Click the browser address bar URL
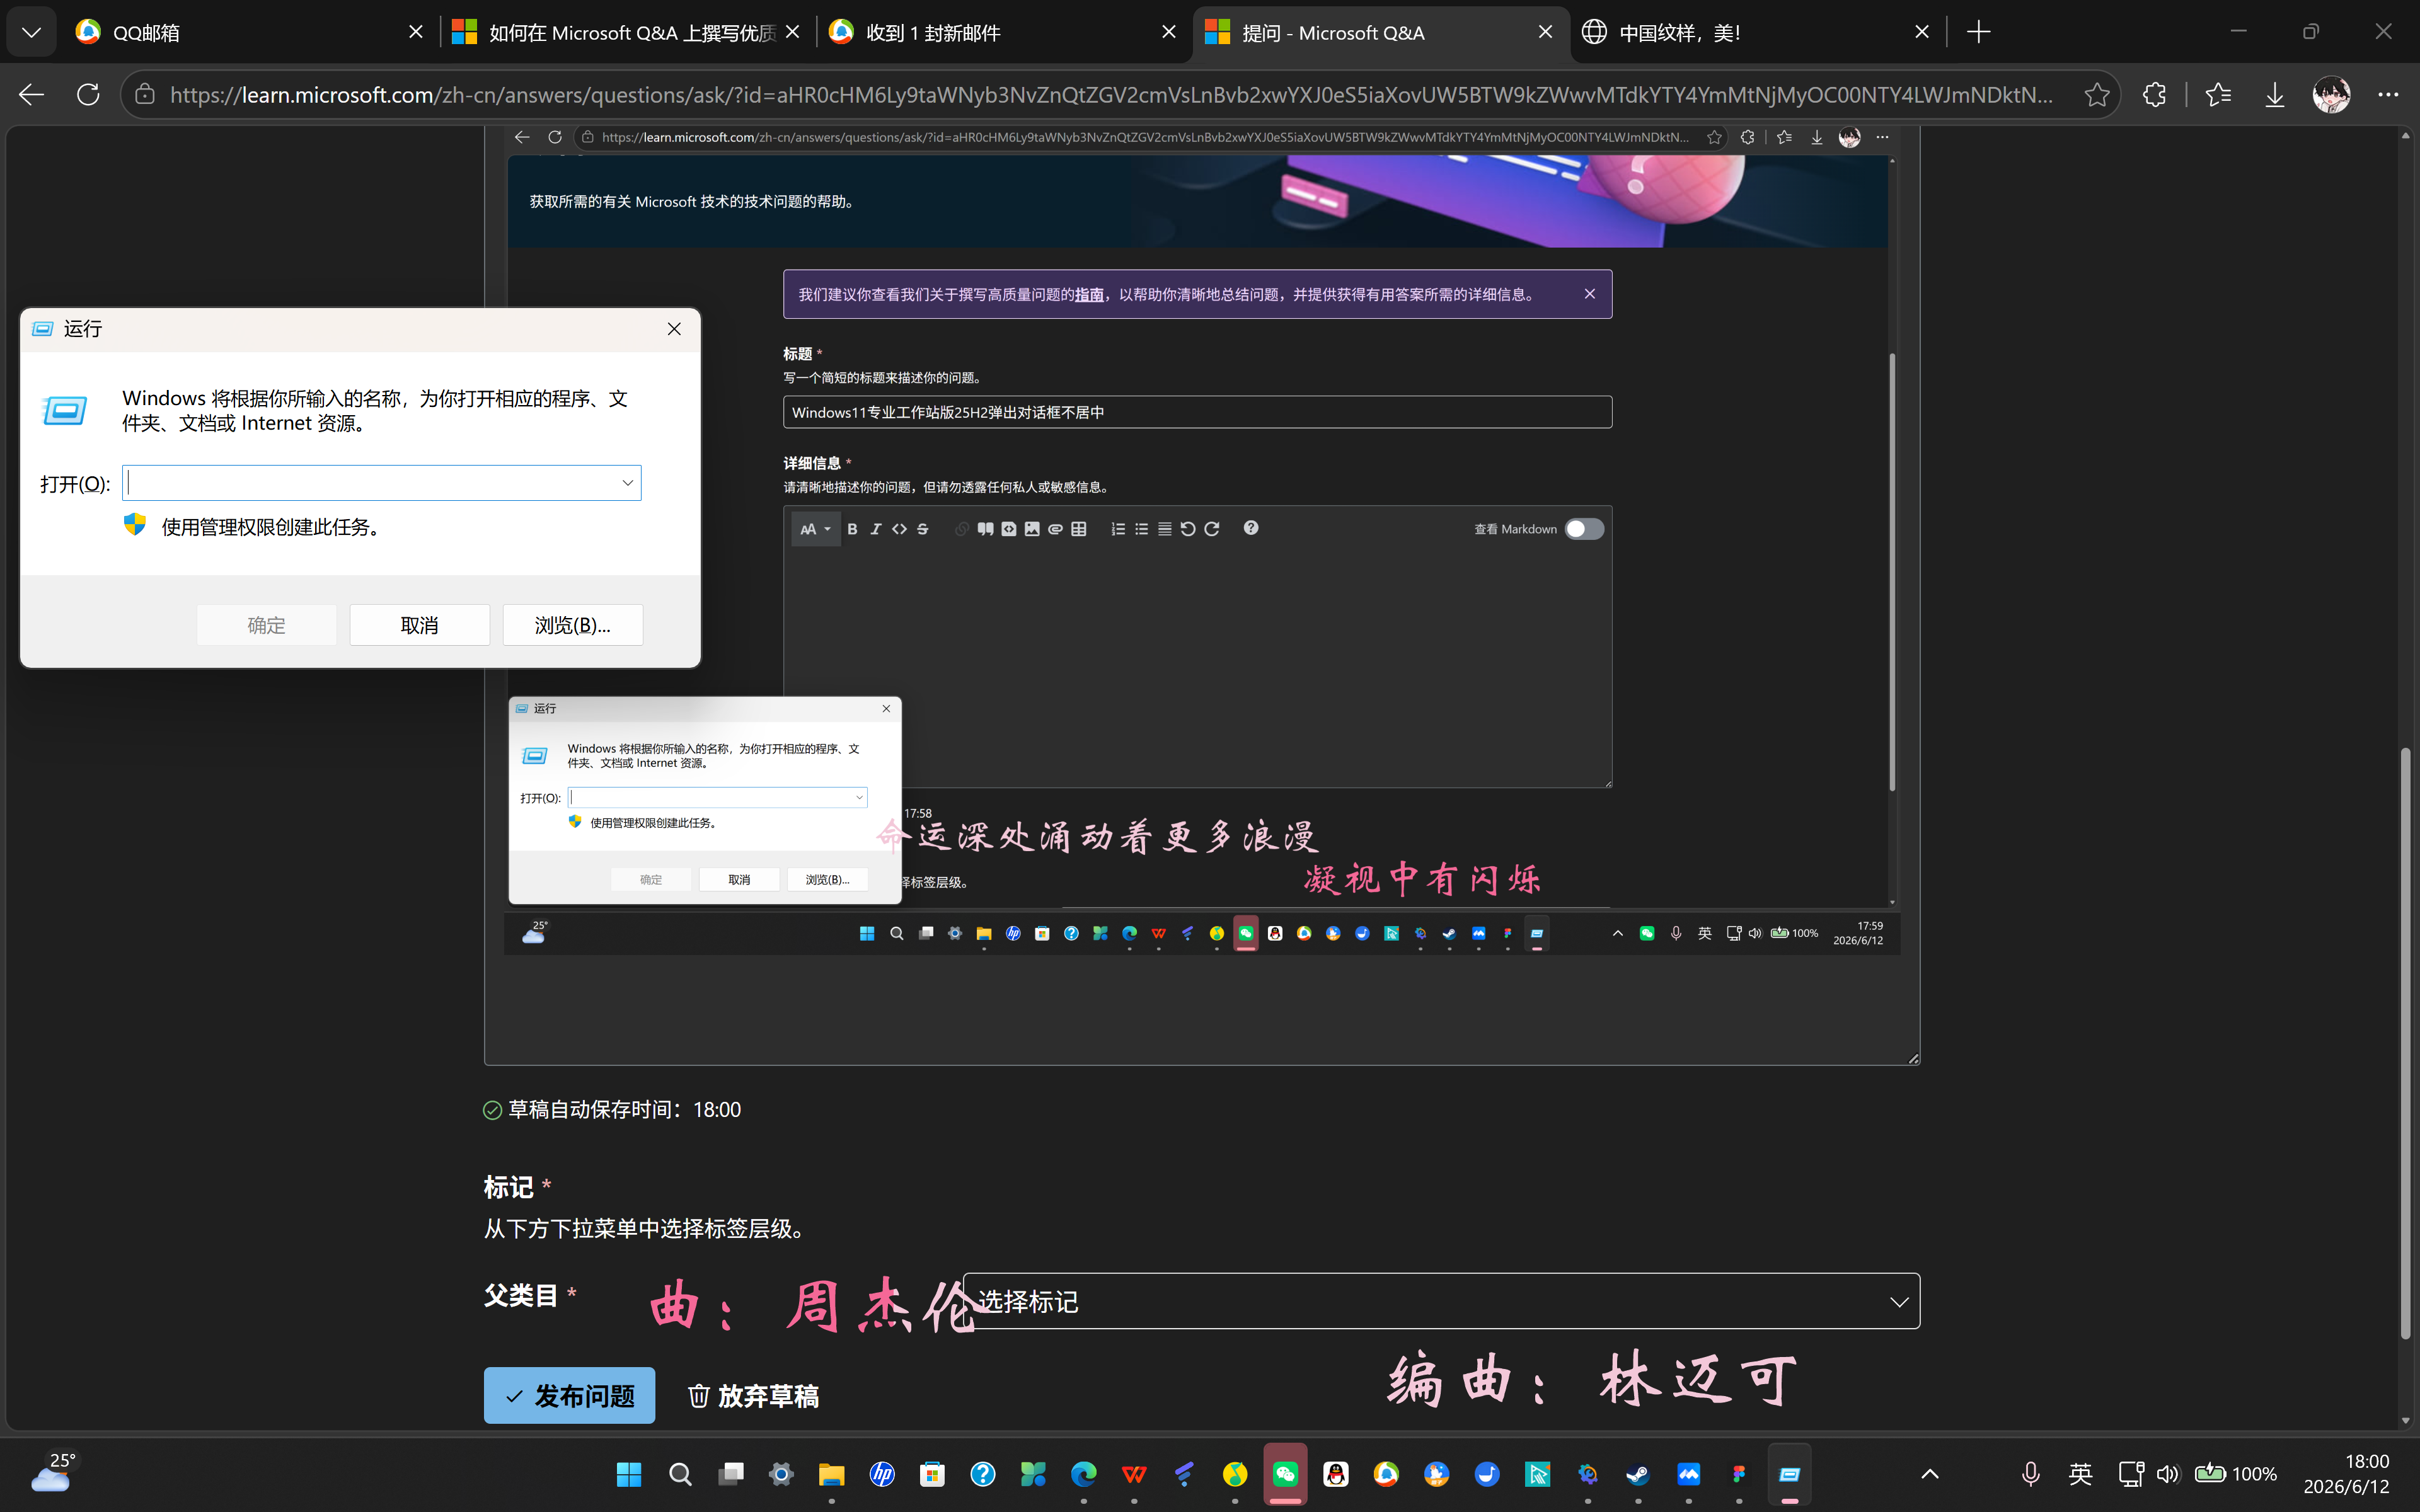 [x=1110, y=95]
